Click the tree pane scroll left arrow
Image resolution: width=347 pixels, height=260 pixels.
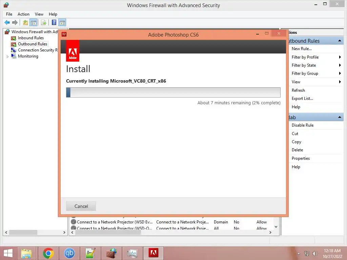click(6, 232)
